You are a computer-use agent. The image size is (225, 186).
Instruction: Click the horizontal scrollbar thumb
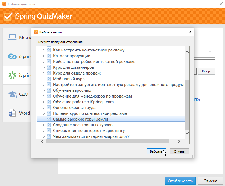click(107, 141)
